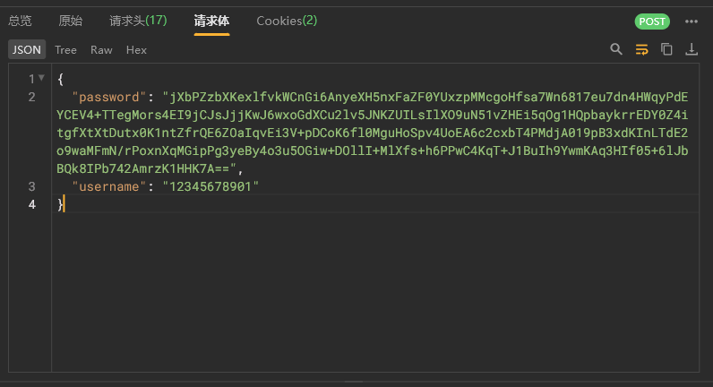This screenshot has height=387, width=713.
Task: Switch to the 请求头(17) headers tab
Action: tap(138, 21)
